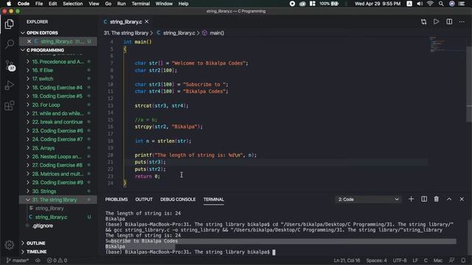Click the synchronize changes cloud icon
The height and width of the screenshot is (265, 472).
(x=38, y=261)
